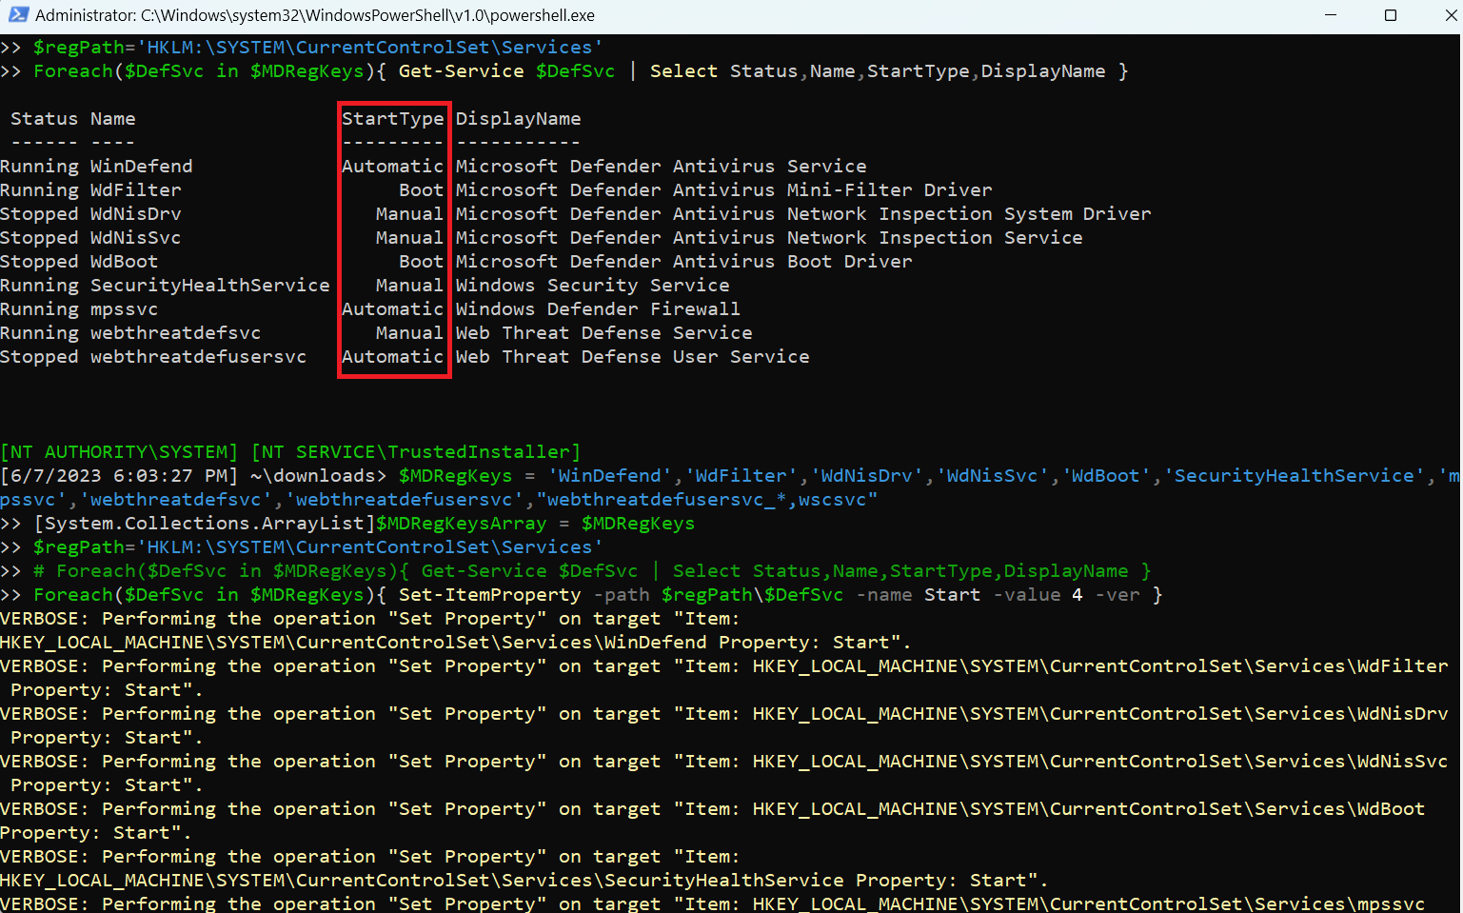
Task: Select the 'webthreatdefusersvc' service name in table
Action: coord(199,357)
